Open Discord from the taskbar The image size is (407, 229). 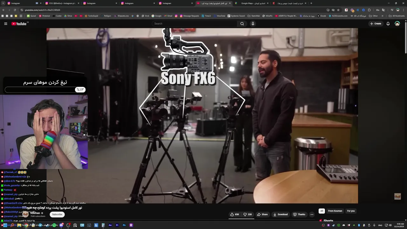pyautogui.click(x=61, y=225)
